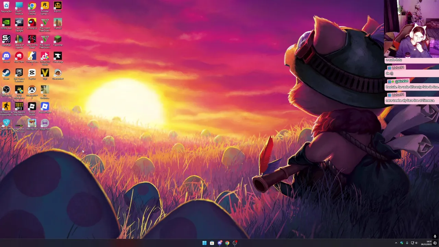
Task: Launch Google Chrome from the desktop
Action: pos(32,8)
